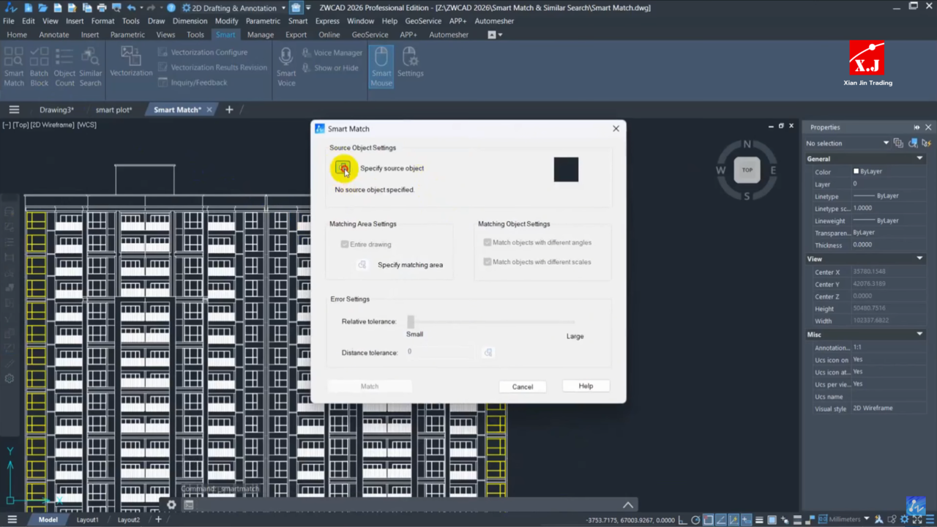Screen dimensions: 937x527
Task: Click the Smart Match ribbon icon
Action: tap(14, 66)
